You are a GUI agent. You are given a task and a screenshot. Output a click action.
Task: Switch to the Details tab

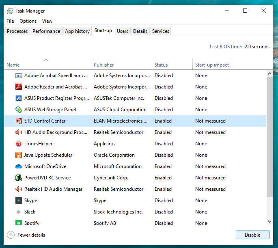(140, 31)
